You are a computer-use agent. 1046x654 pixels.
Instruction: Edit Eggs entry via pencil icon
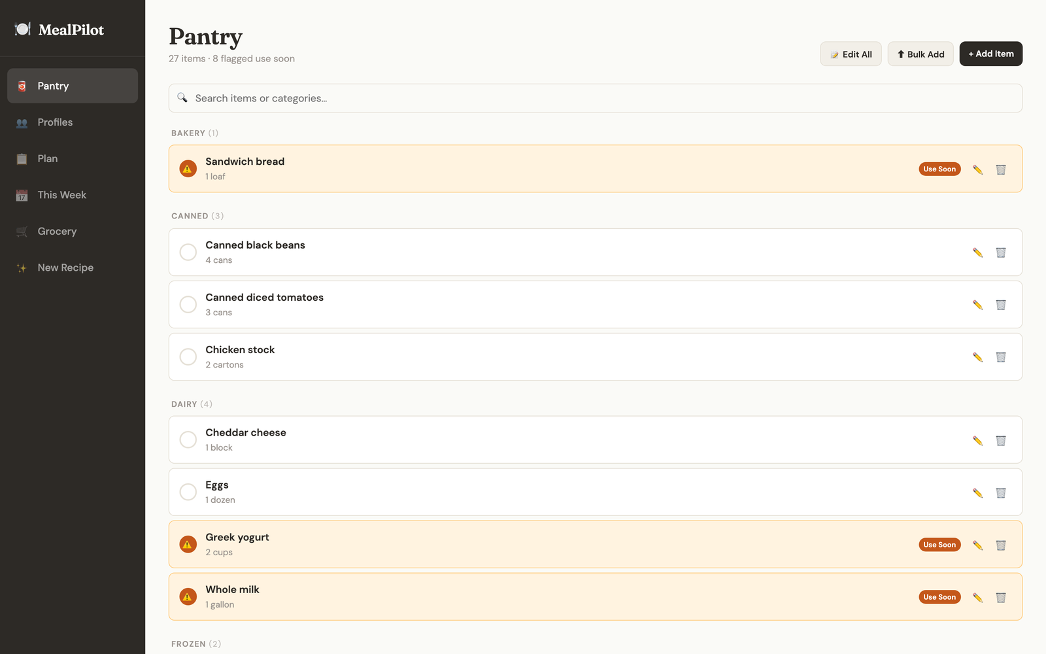pos(977,492)
